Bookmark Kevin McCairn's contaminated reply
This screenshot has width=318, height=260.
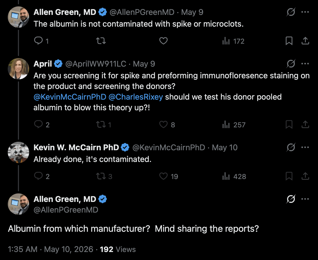(289, 176)
